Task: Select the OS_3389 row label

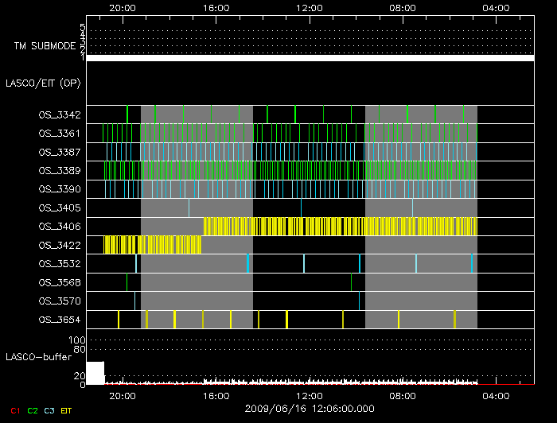Action: (x=59, y=170)
